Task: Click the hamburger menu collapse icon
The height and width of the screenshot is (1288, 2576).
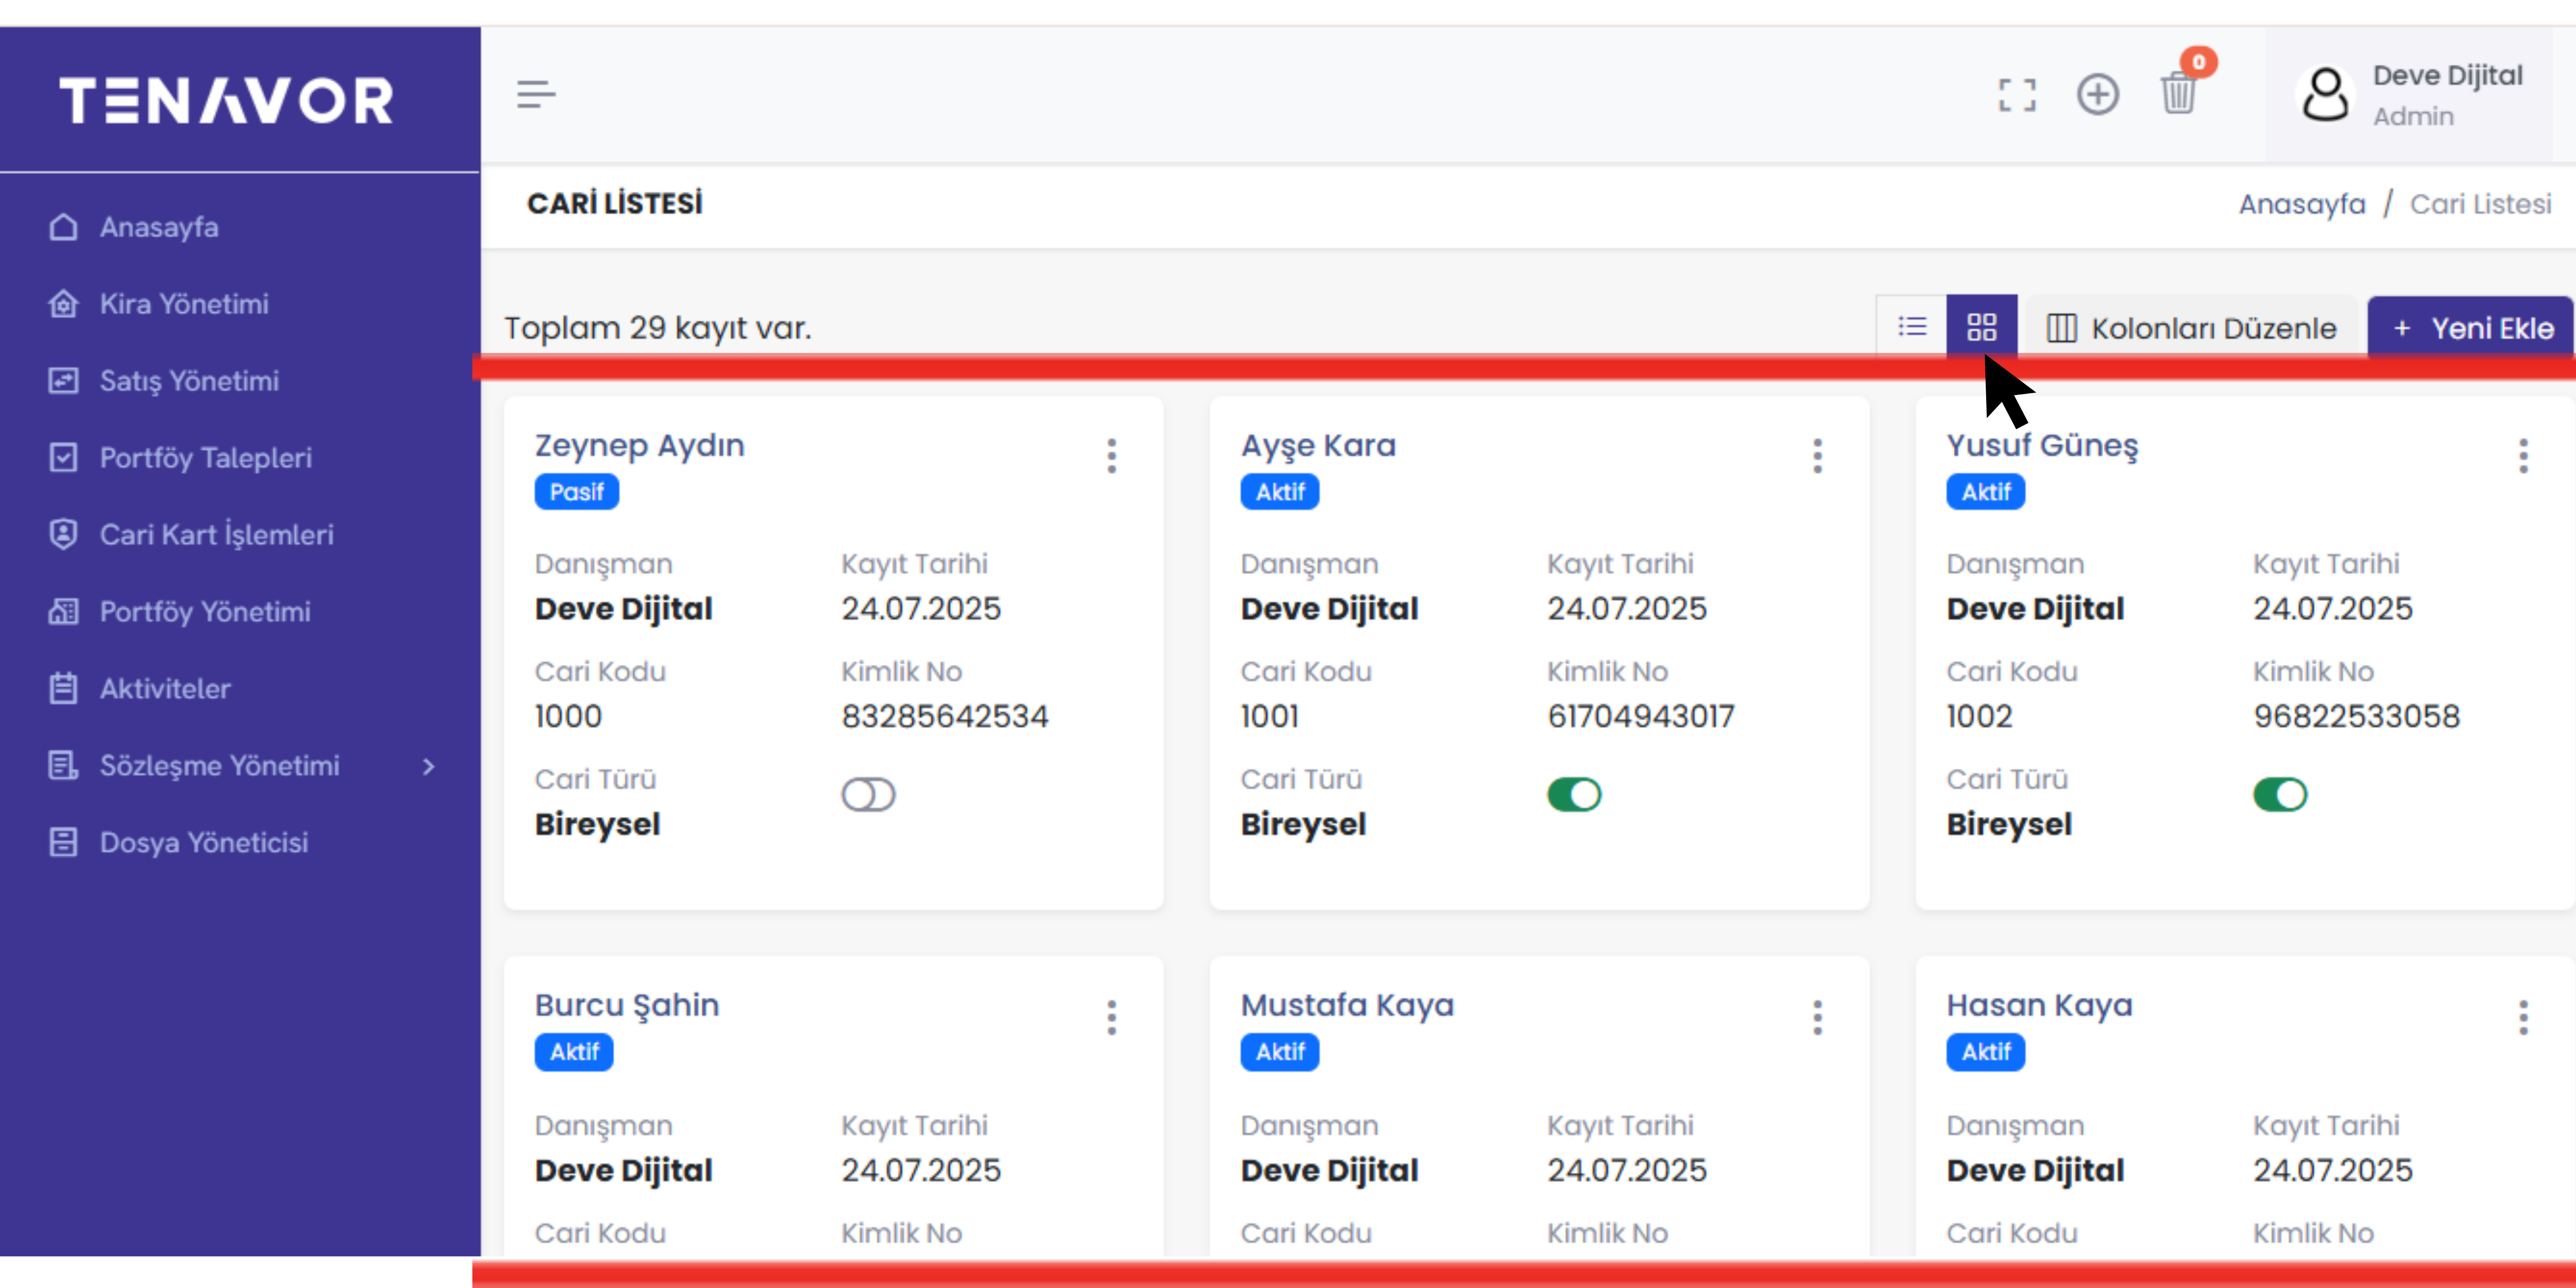Action: click(x=536, y=95)
